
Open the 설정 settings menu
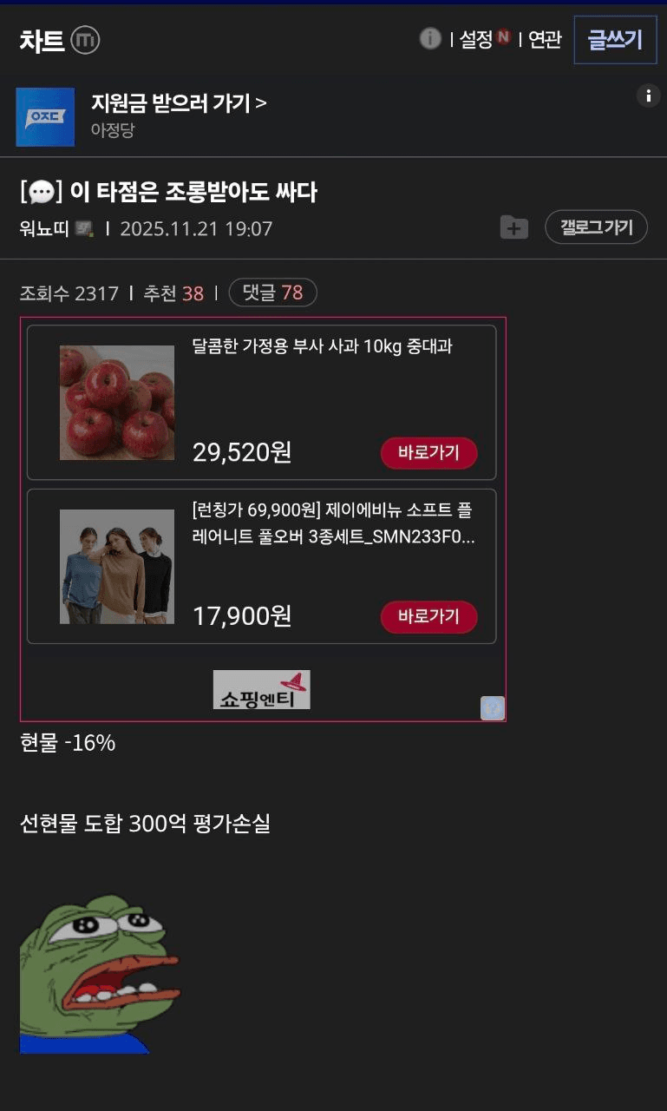click(x=476, y=39)
